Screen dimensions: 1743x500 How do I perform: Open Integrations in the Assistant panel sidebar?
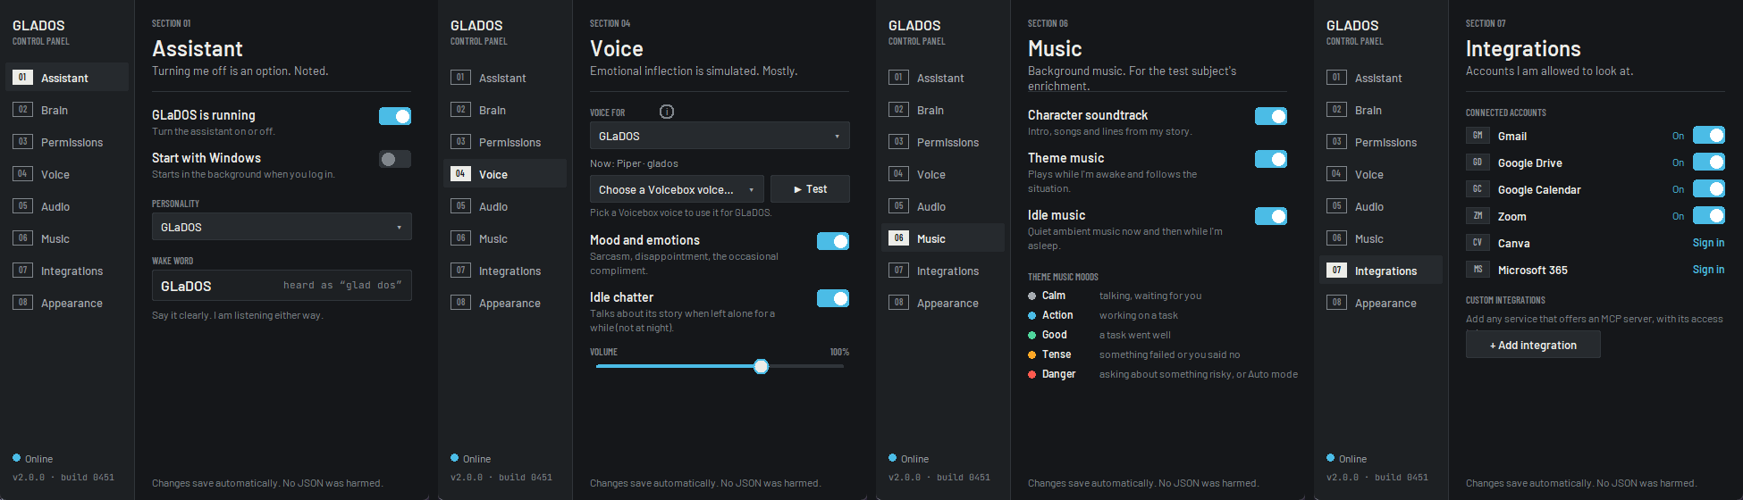tap(67, 271)
